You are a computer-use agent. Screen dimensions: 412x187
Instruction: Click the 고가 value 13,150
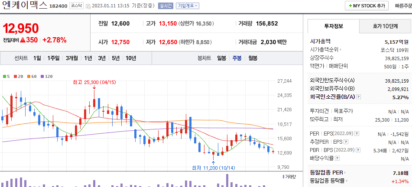coord(168,24)
